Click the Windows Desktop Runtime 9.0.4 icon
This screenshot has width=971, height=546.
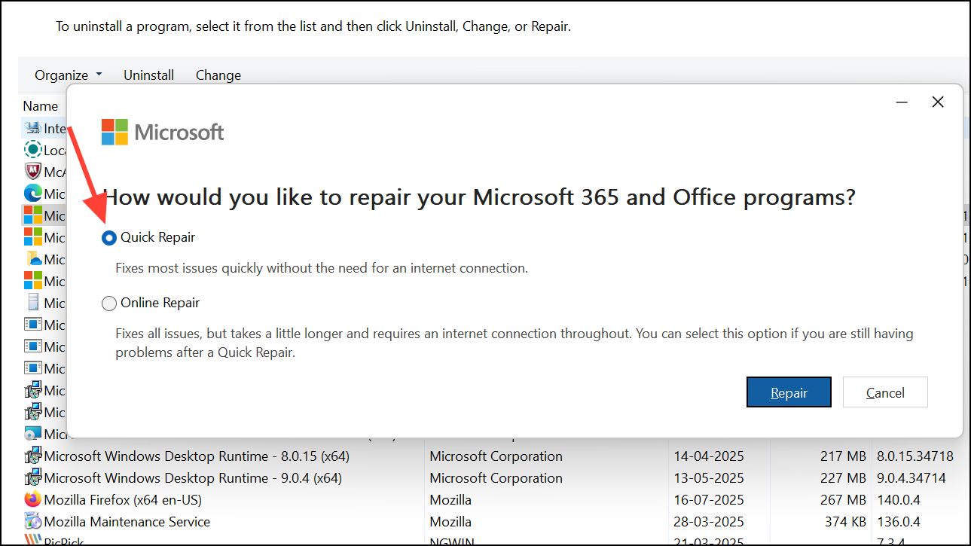pyautogui.click(x=32, y=478)
